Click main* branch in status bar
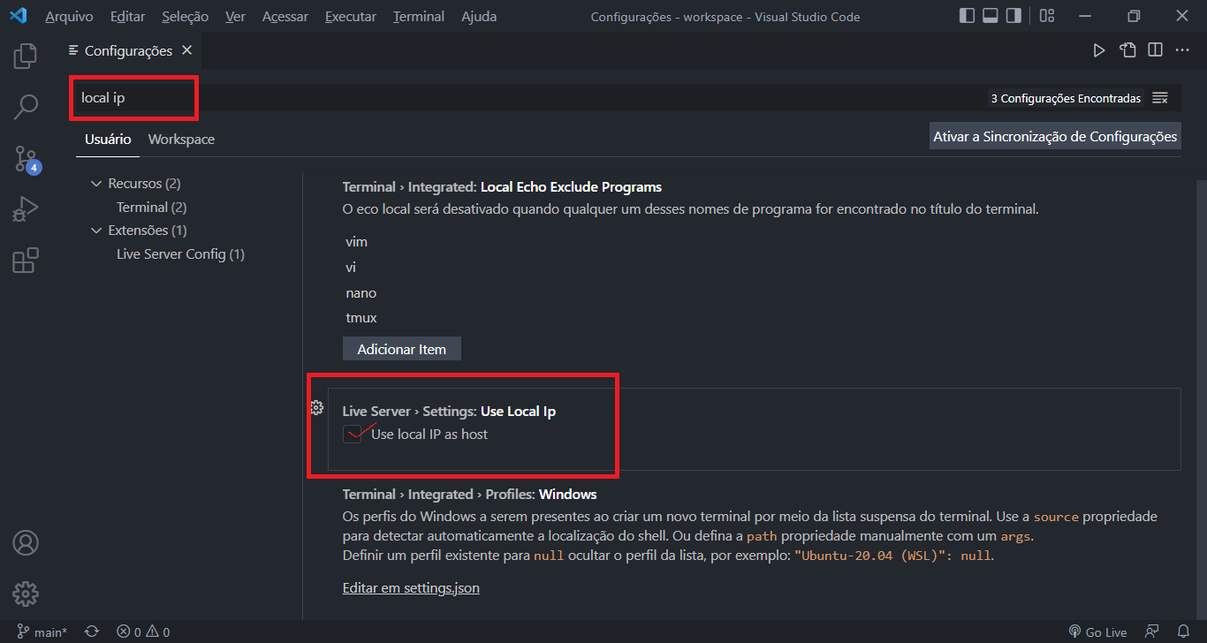Image resolution: width=1207 pixels, height=643 pixels. (x=42, y=632)
